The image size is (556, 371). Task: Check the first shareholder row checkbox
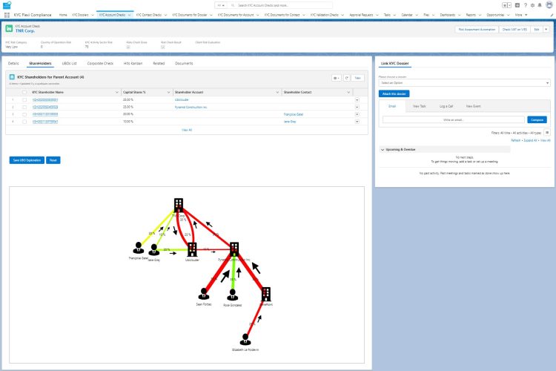[24, 99]
